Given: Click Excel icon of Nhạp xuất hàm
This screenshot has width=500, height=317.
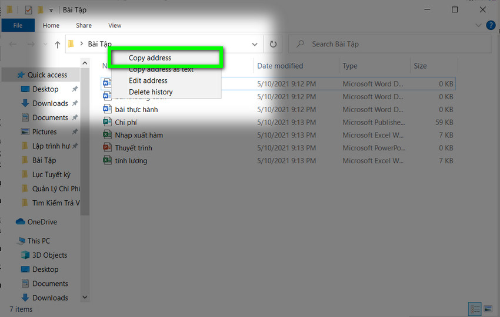Looking at the screenshot, I should tap(107, 134).
